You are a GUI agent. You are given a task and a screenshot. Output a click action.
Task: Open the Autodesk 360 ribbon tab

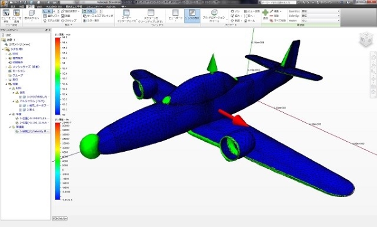point(54,6)
